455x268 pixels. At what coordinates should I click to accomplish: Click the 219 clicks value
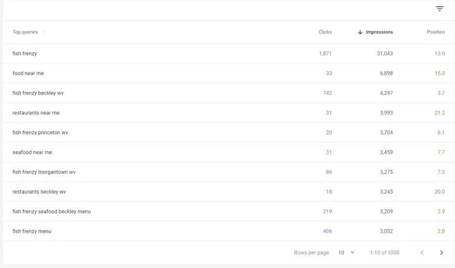327,212
